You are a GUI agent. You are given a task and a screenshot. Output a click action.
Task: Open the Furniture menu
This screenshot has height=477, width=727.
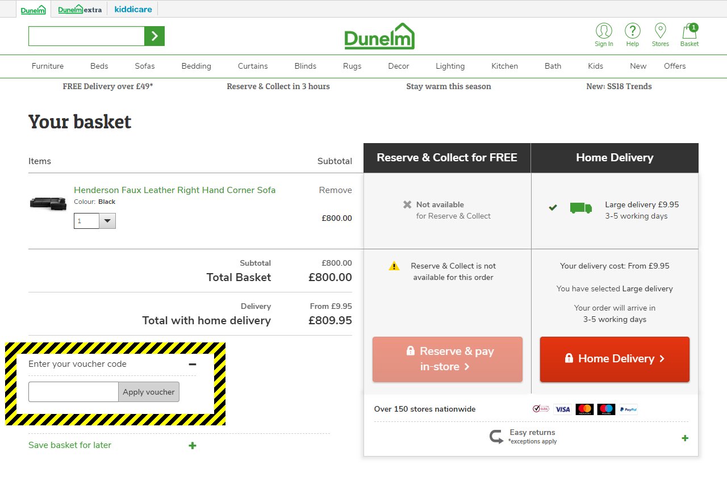[x=48, y=66]
